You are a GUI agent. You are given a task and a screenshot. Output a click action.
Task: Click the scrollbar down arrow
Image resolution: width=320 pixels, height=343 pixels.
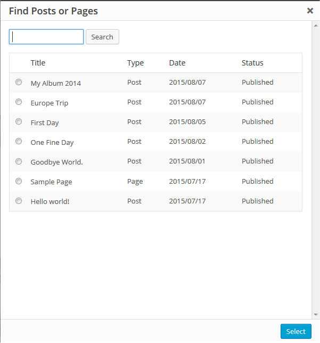316,315
